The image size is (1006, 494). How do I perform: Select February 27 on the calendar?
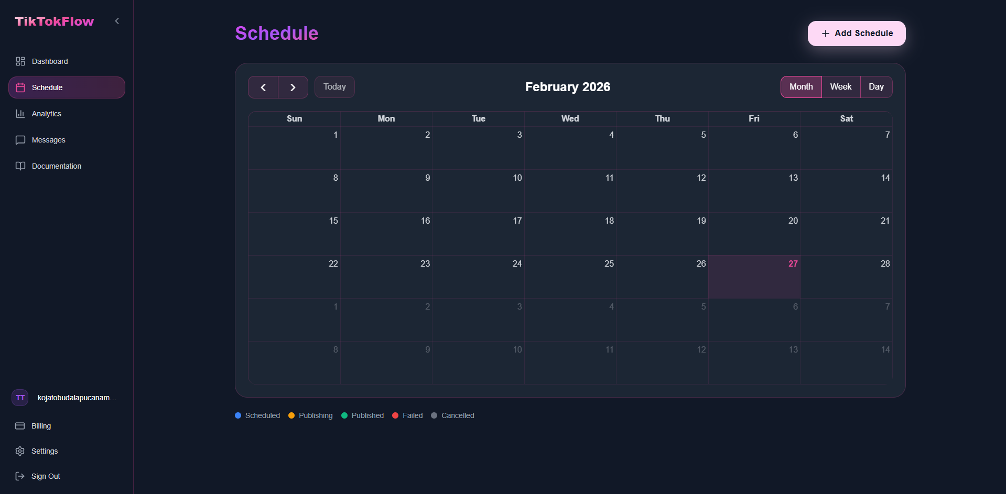[754, 277]
